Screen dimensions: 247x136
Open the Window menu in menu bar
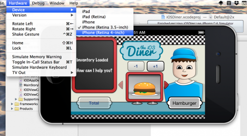tap(57, 3)
